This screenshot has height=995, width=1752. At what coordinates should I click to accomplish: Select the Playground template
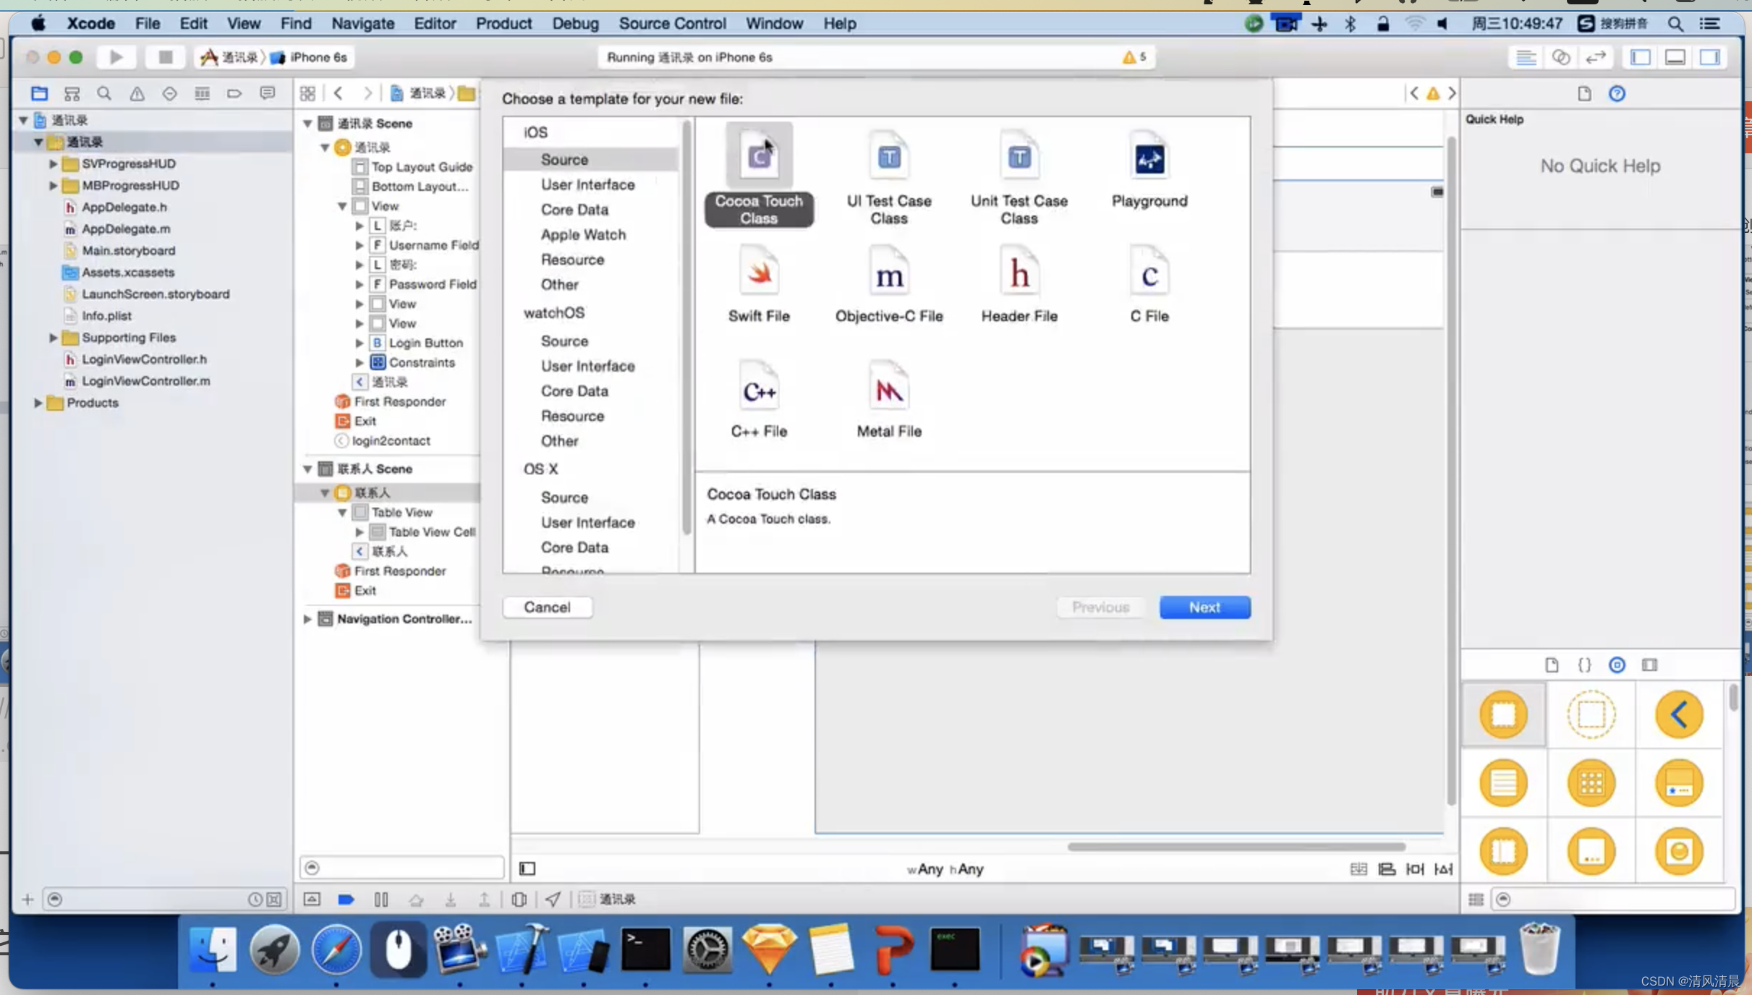pyautogui.click(x=1149, y=168)
